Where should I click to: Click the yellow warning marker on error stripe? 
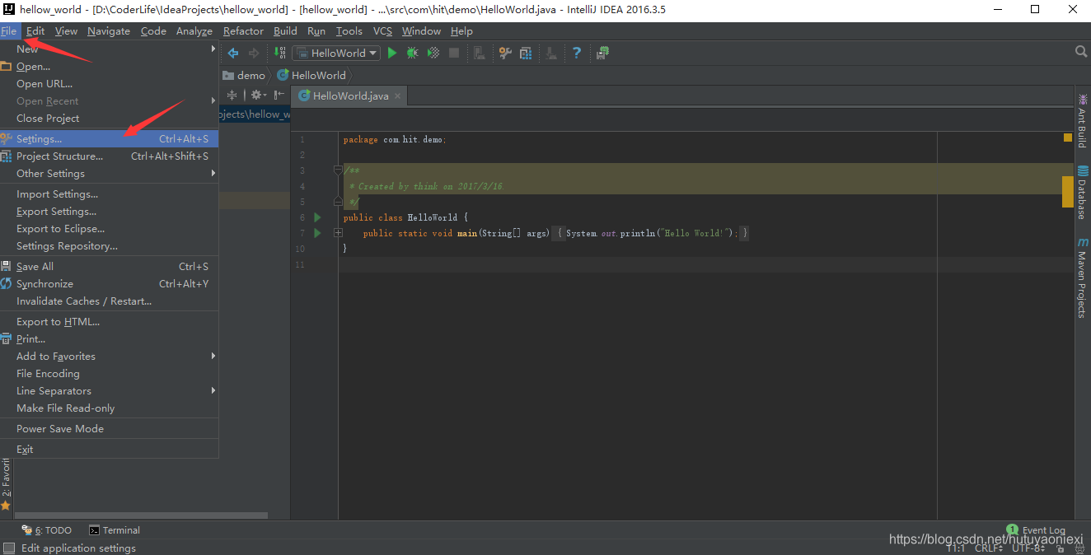[x=1068, y=192]
